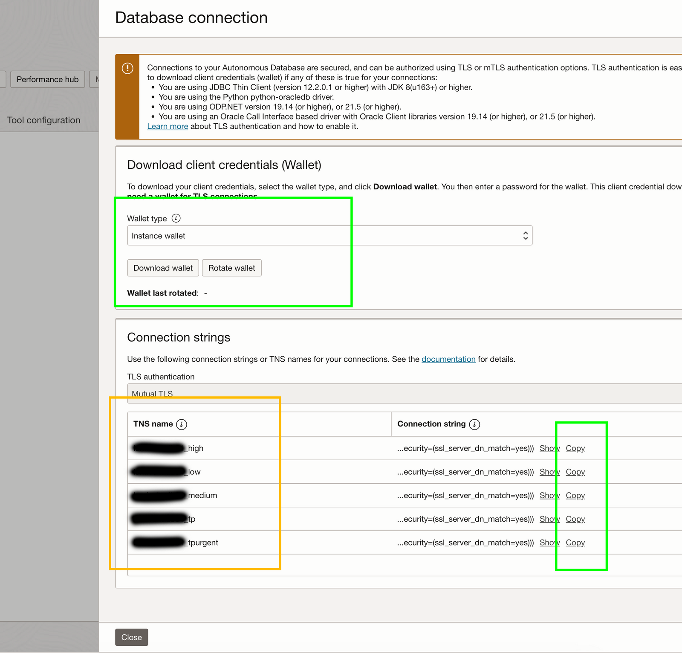Image resolution: width=682 pixels, height=653 pixels.
Task: Open the Performance hub
Action: [x=47, y=79]
